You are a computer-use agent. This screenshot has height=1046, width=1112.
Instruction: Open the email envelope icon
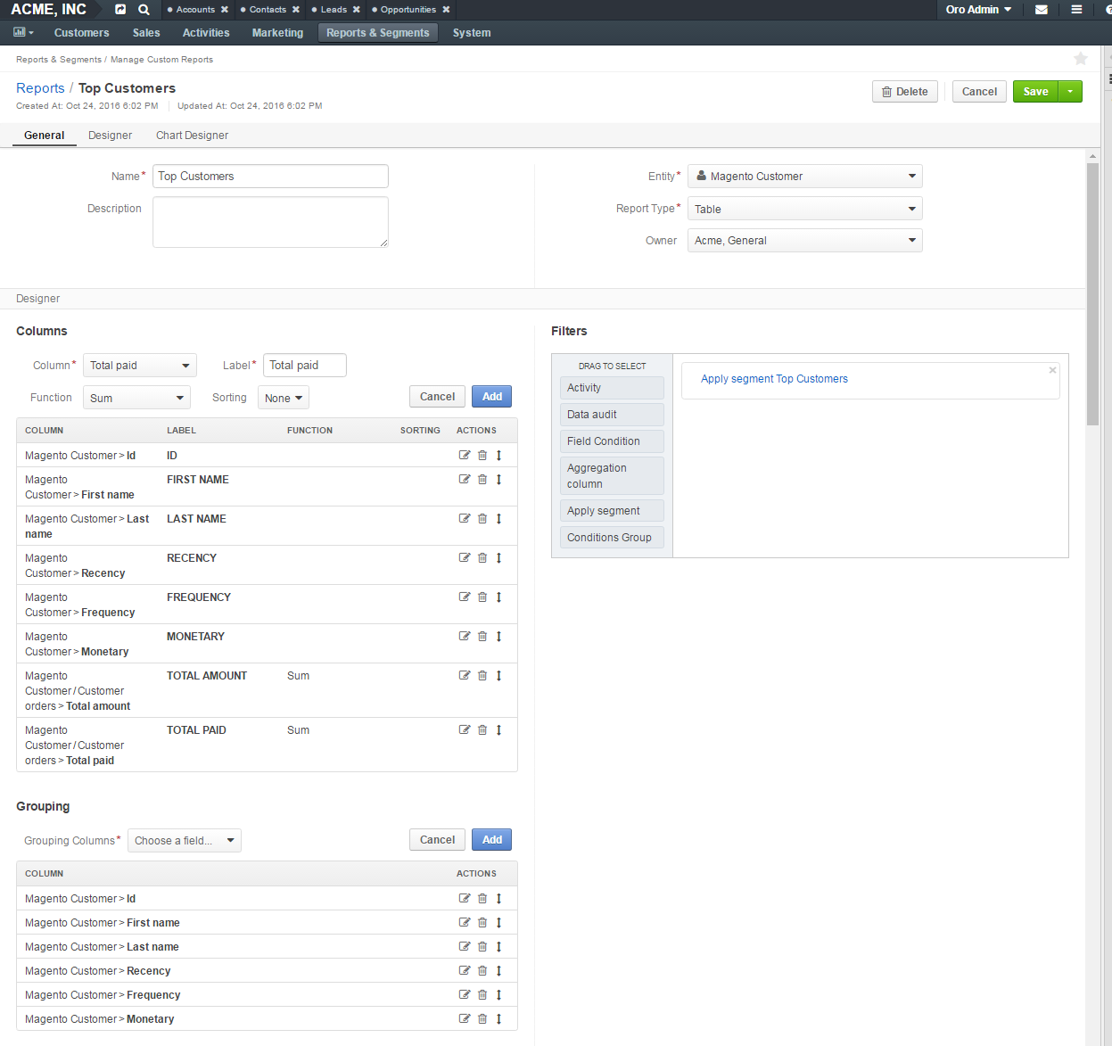click(1041, 10)
